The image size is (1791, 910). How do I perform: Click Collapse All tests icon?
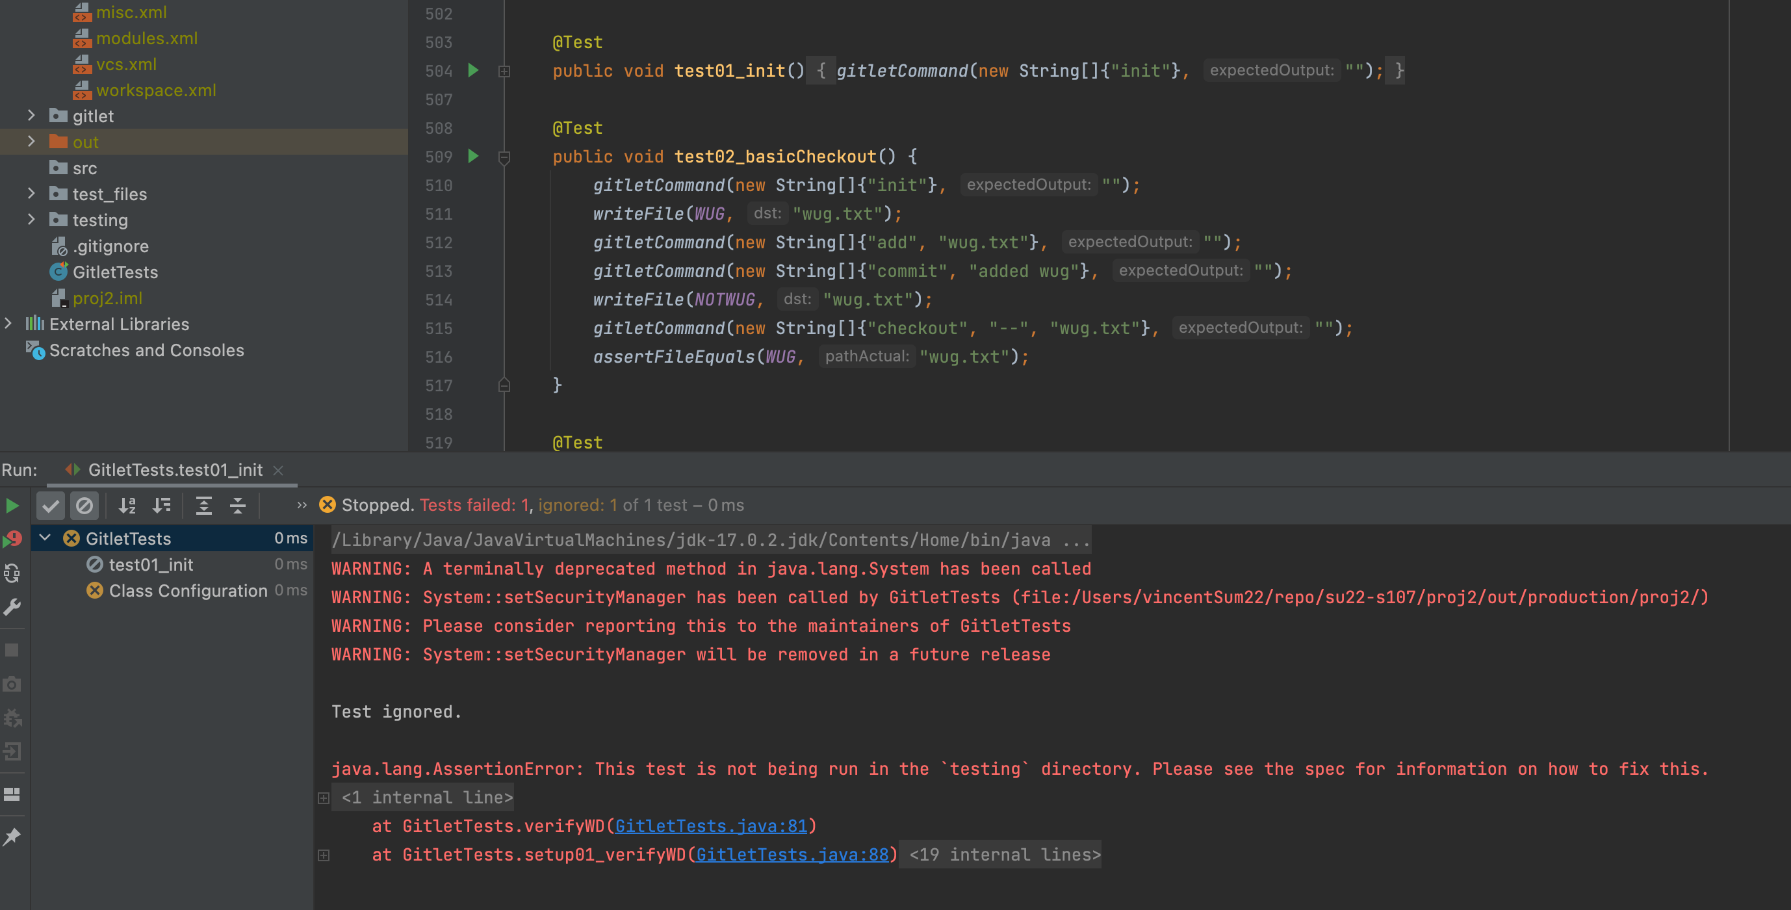(237, 506)
